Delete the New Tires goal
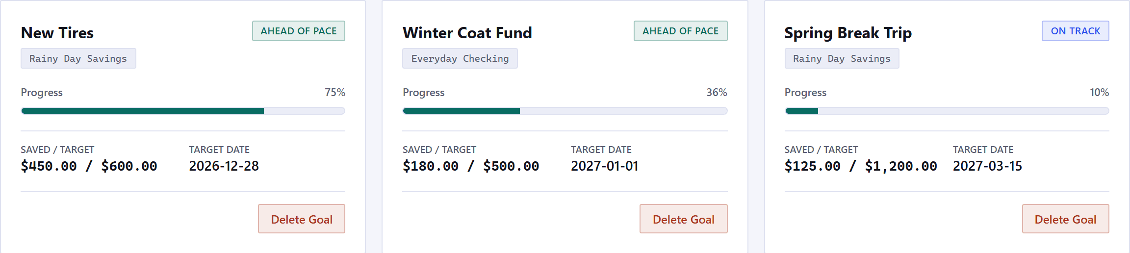Viewport: 1130px width, 253px height. 302,219
